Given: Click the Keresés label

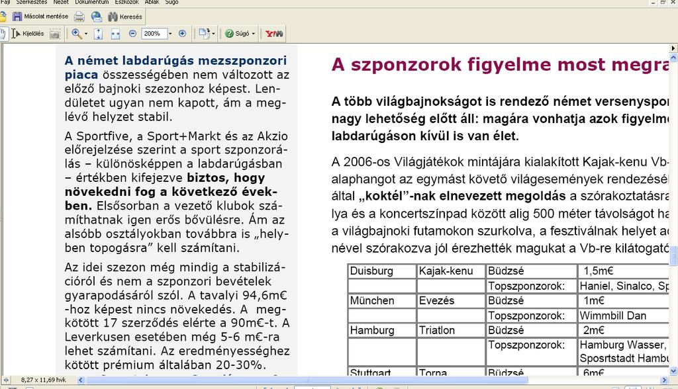Looking at the screenshot, I should (131, 17).
